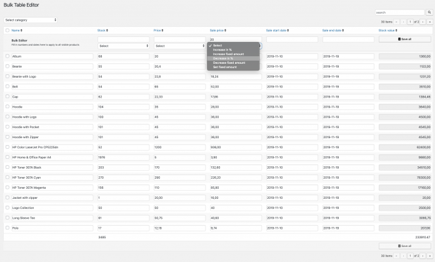Edit stock field for HP Toner 307A Black
The width and height of the screenshot is (435, 262).
124,168
